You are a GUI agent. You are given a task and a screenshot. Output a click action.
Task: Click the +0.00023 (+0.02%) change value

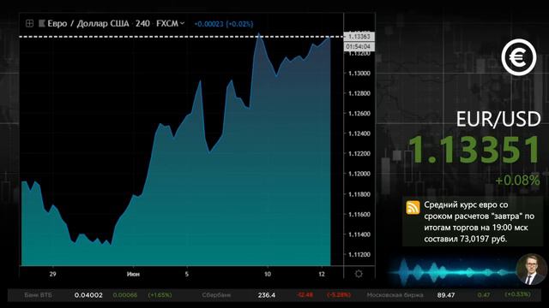pyautogui.click(x=223, y=24)
